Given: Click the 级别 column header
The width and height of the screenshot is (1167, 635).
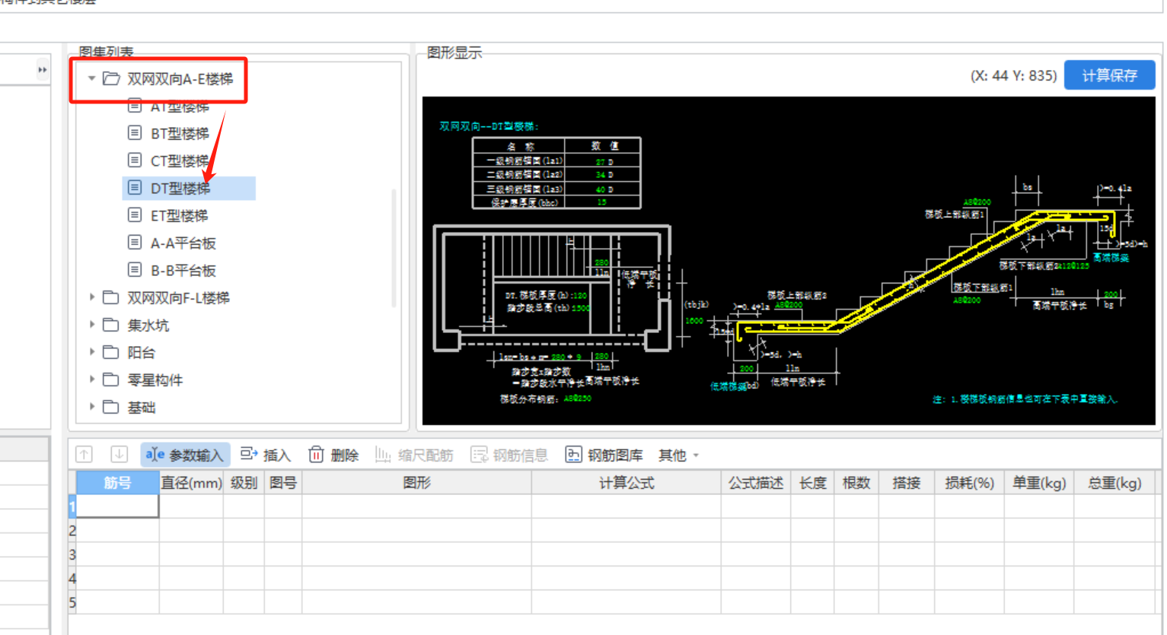Looking at the screenshot, I should 244,483.
